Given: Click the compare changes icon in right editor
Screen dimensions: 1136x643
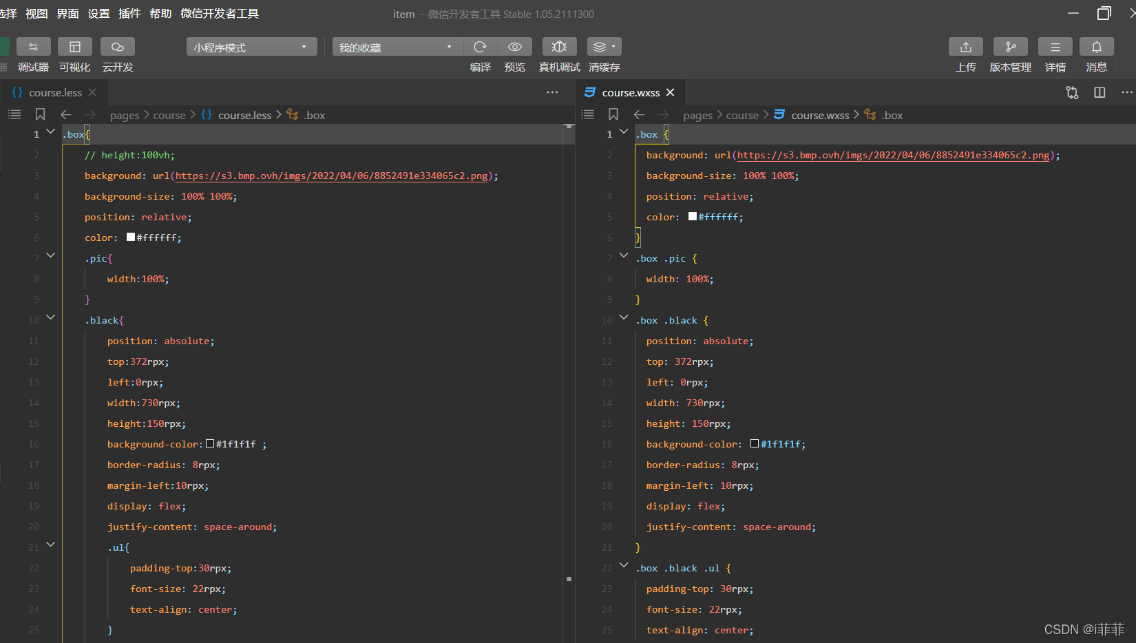Looking at the screenshot, I should 1072,92.
